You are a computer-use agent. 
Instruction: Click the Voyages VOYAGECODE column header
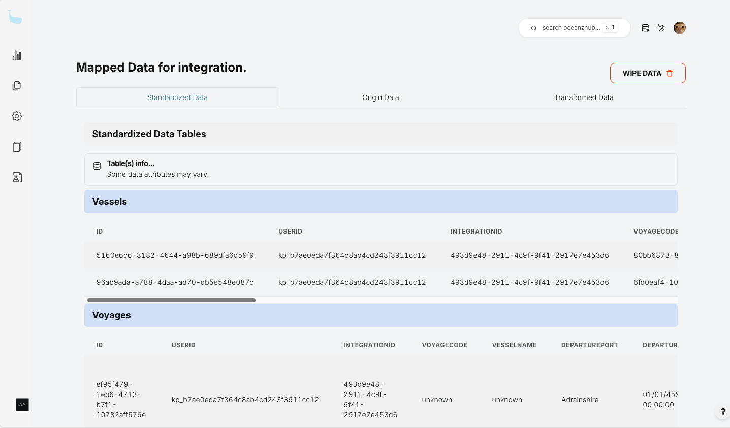coord(445,345)
